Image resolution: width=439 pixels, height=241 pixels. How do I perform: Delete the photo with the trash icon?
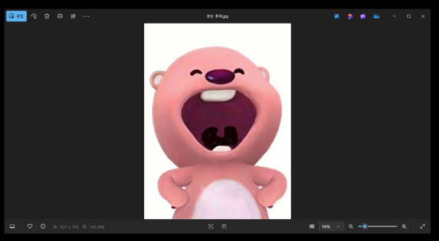(47, 16)
